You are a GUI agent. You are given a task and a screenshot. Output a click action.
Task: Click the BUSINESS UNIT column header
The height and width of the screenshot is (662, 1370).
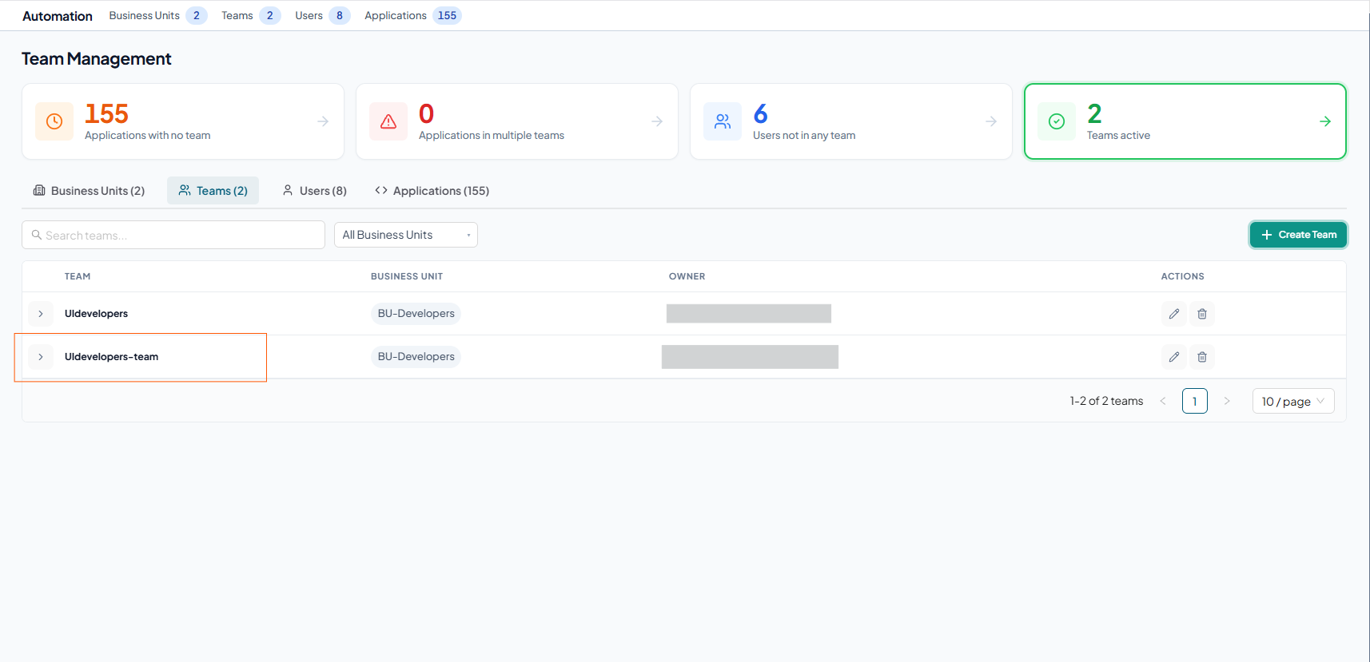407,276
